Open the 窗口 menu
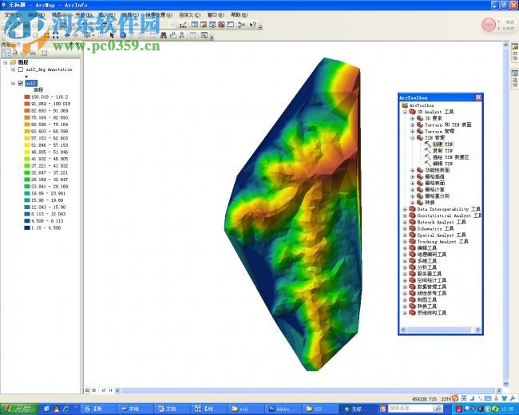Viewport: 519px width, 415px height. pos(214,14)
